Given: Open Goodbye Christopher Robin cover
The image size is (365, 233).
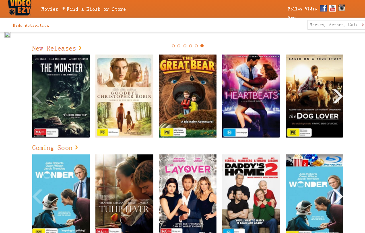Looking at the screenshot, I should point(124,96).
